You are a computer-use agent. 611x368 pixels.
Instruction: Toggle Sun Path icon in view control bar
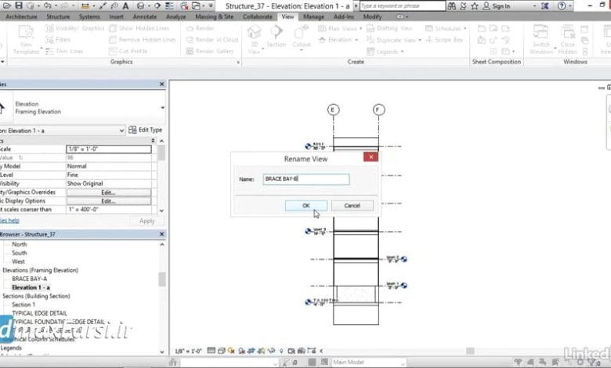click(x=231, y=351)
